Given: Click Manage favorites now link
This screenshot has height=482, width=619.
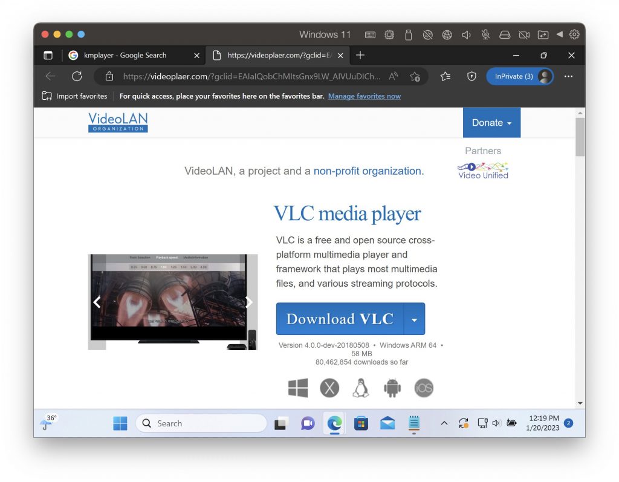Looking at the screenshot, I should [365, 96].
